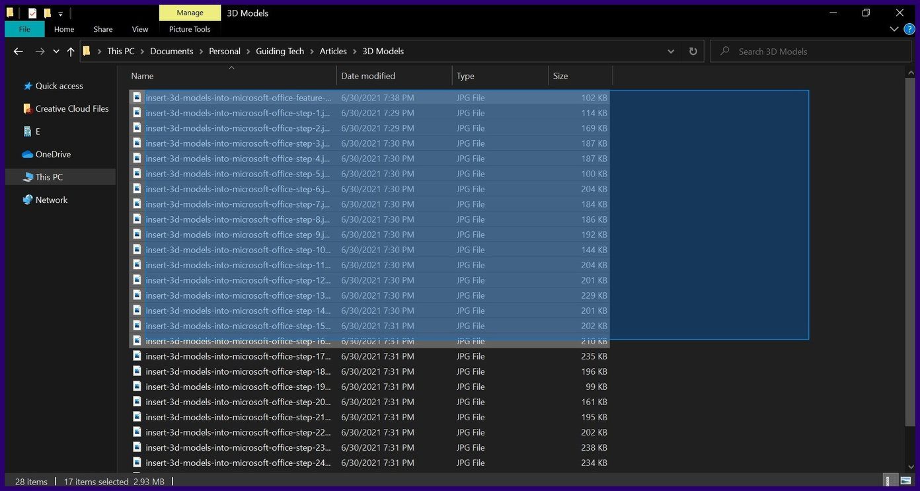Open the Picture Tools tab

pyautogui.click(x=190, y=29)
